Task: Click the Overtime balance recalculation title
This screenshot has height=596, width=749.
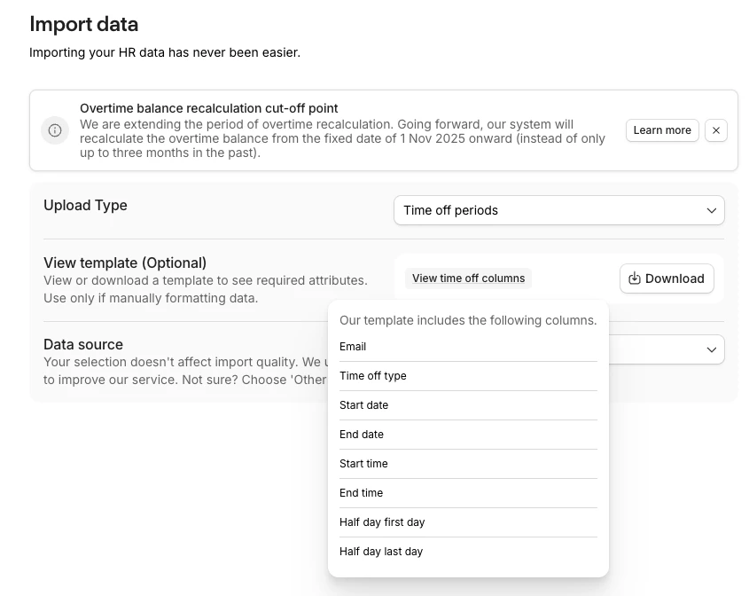Action: pyautogui.click(x=209, y=108)
